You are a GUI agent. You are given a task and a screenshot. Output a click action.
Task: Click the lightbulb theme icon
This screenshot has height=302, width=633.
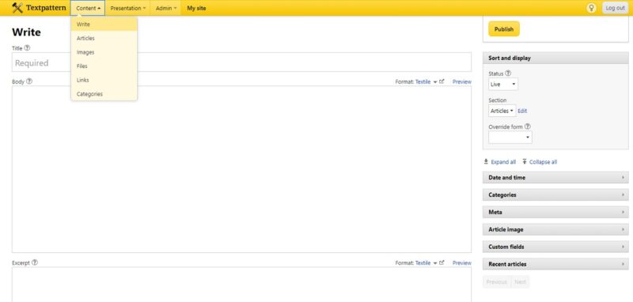[x=591, y=8]
